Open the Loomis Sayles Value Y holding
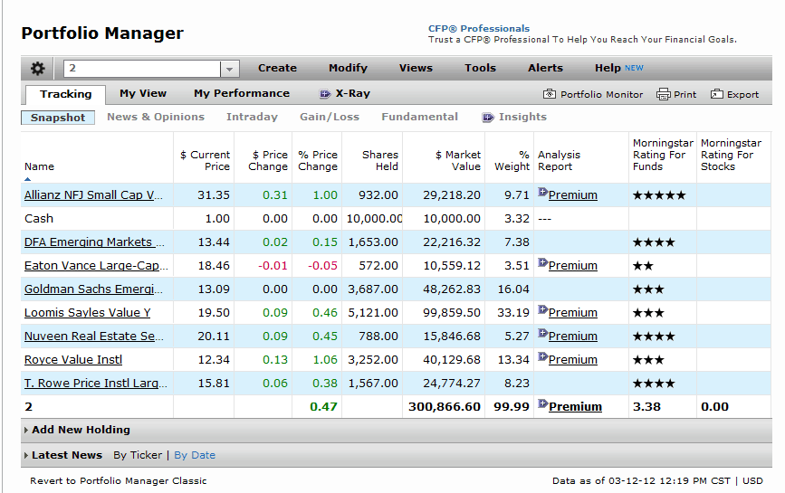Screen dimensions: 785x493 click(87, 313)
